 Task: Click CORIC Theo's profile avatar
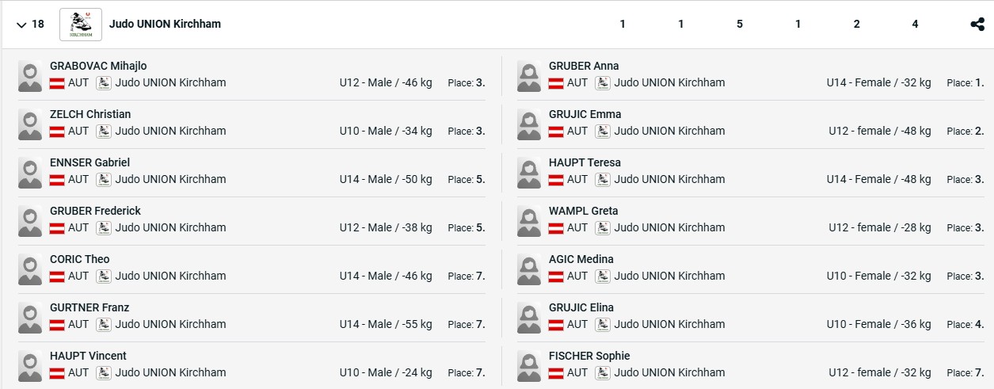[30, 269]
